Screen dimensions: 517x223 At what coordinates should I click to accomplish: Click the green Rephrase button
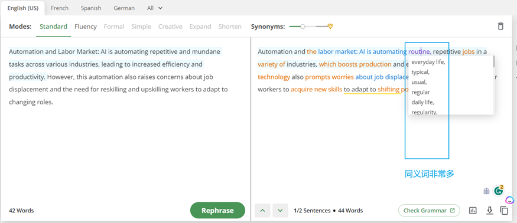pos(217,211)
